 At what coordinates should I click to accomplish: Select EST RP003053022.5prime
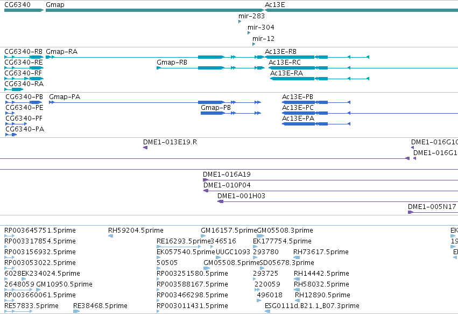40,263
